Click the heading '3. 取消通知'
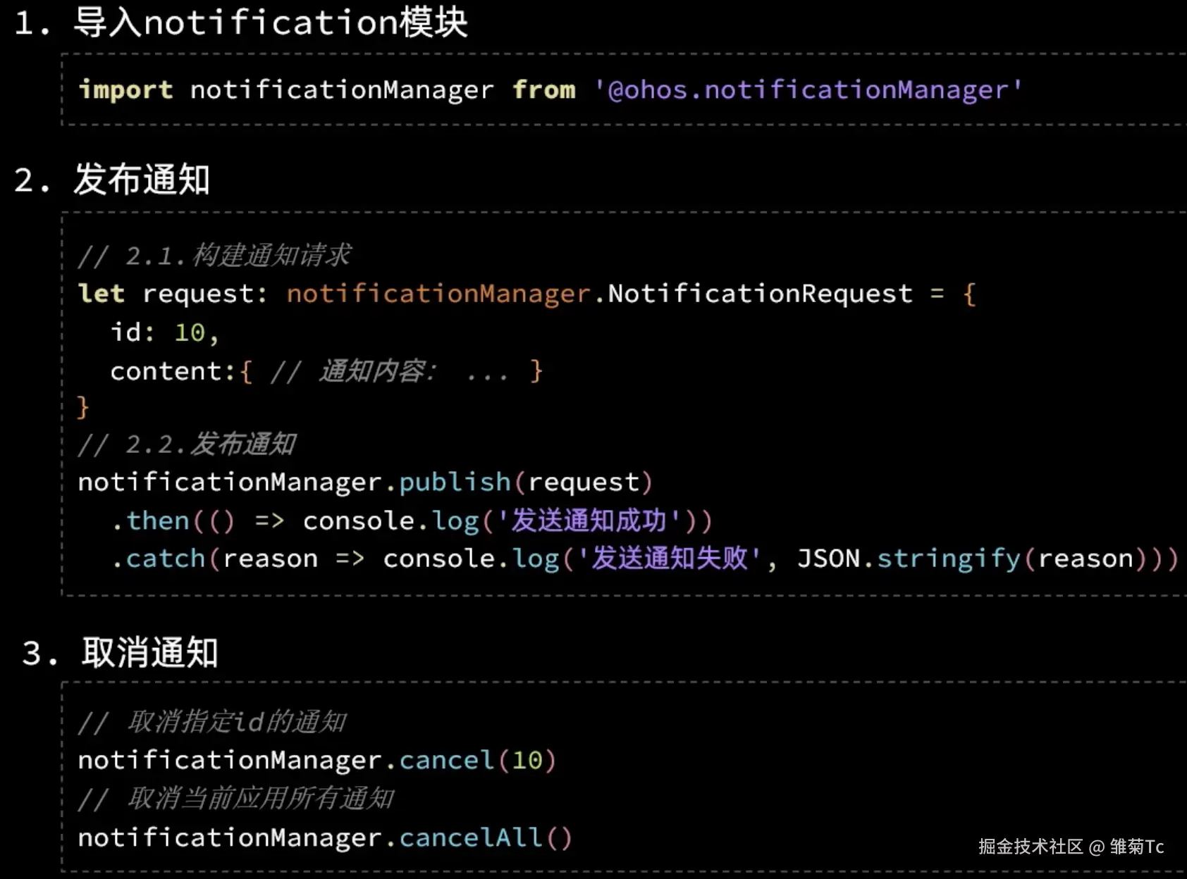Image resolution: width=1187 pixels, height=879 pixels. pos(120,653)
